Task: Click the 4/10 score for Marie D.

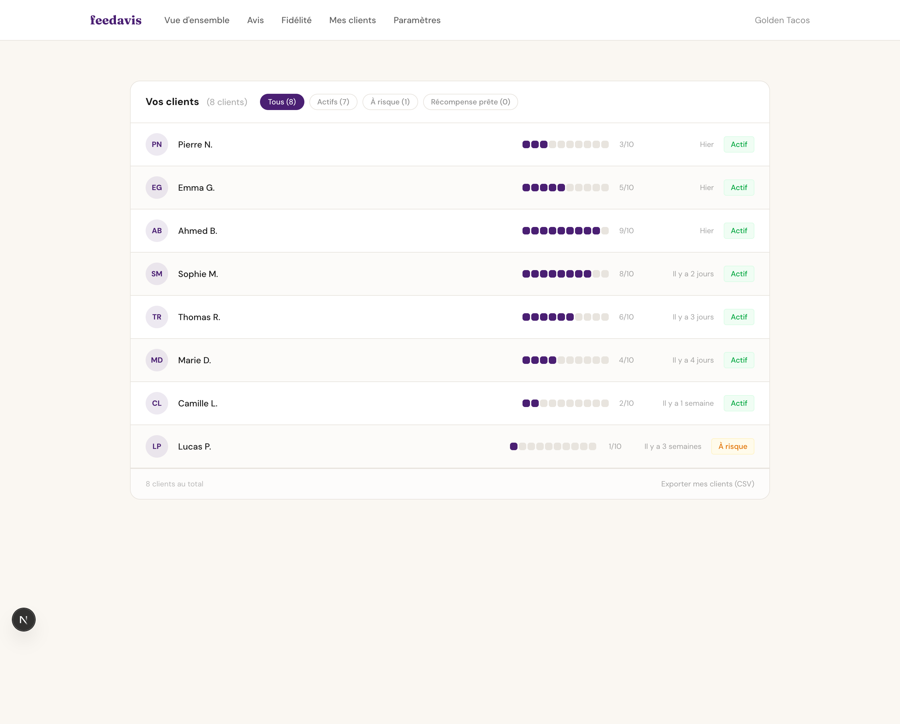Action: (626, 360)
